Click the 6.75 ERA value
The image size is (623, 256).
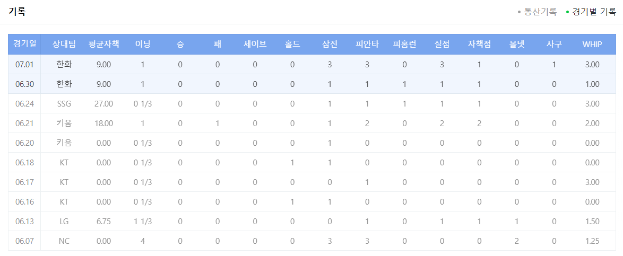tap(103, 221)
